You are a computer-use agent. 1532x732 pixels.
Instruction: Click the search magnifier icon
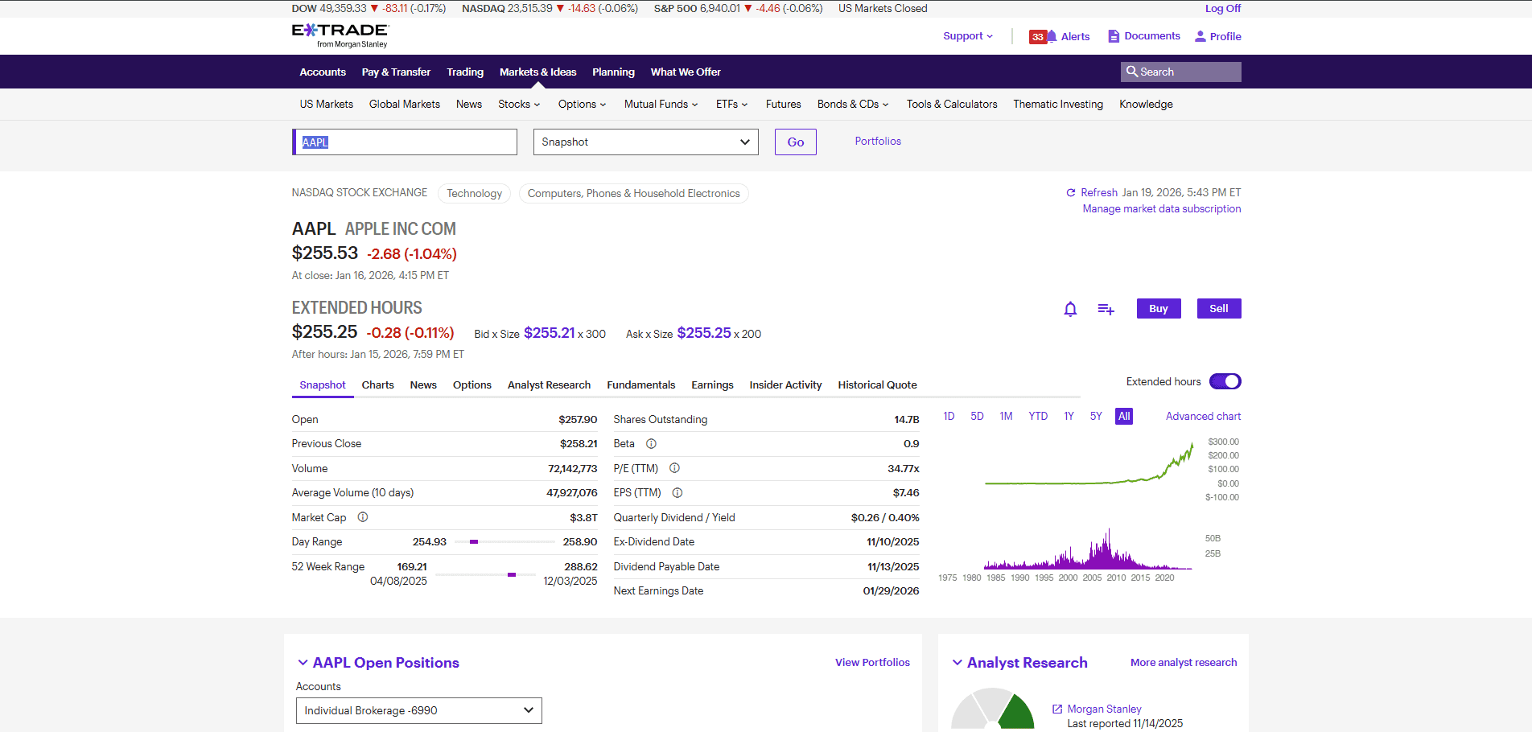tap(1132, 72)
